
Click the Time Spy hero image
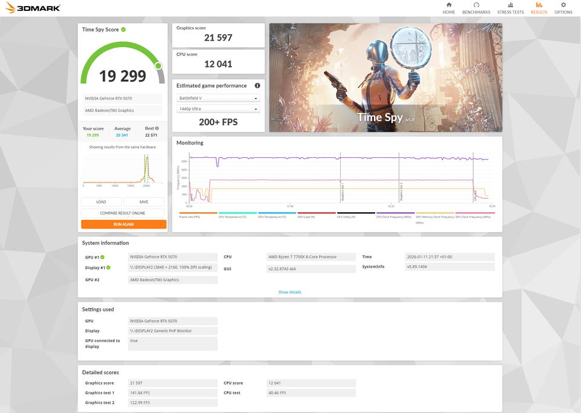tap(386, 78)
